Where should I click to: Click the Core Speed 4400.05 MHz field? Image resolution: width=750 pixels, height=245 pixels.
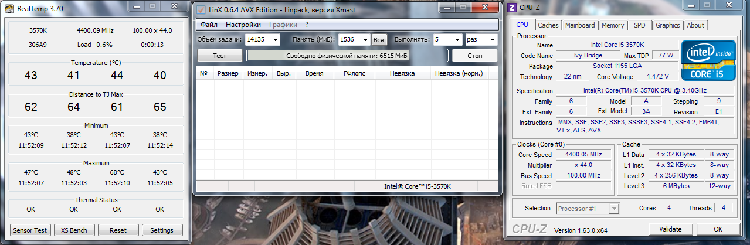583,155
